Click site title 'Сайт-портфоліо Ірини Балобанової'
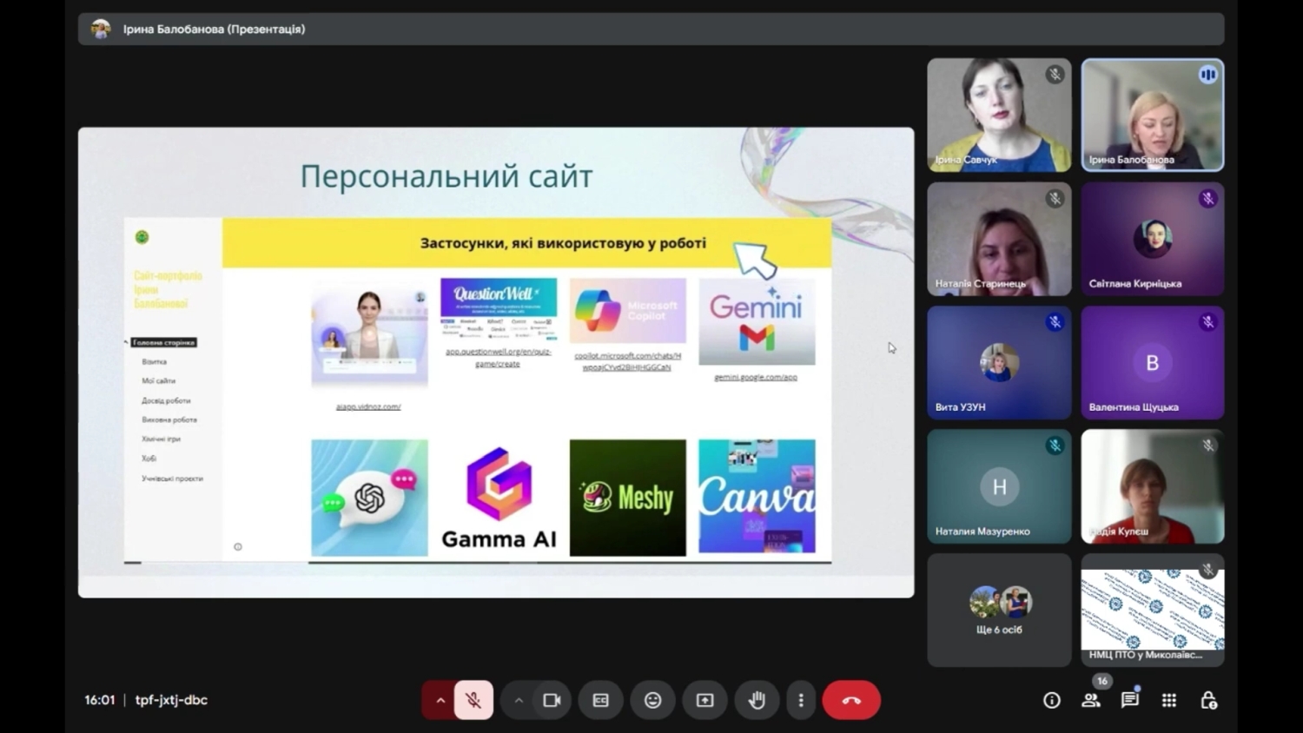This screenshot has width=1303, height=733. pos(169,289)
